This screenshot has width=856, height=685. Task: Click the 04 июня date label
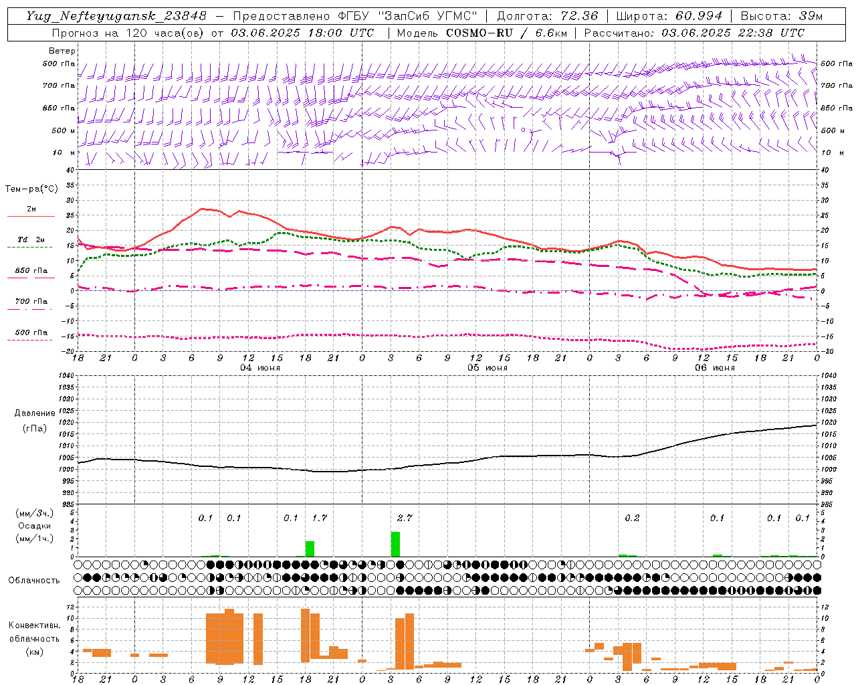[260, 368]
